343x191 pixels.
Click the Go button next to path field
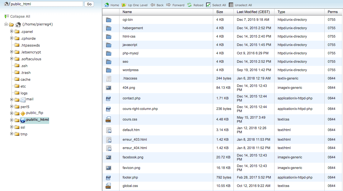point(89,4)
